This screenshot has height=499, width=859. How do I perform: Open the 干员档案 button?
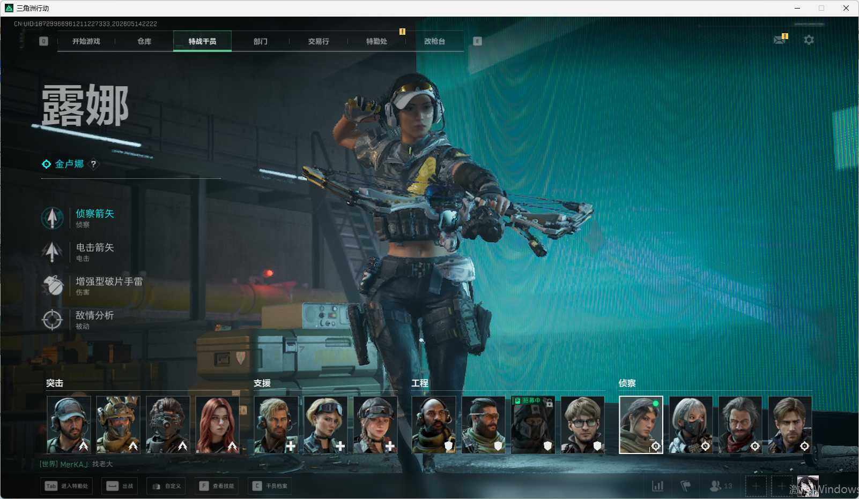coord(270,486)
